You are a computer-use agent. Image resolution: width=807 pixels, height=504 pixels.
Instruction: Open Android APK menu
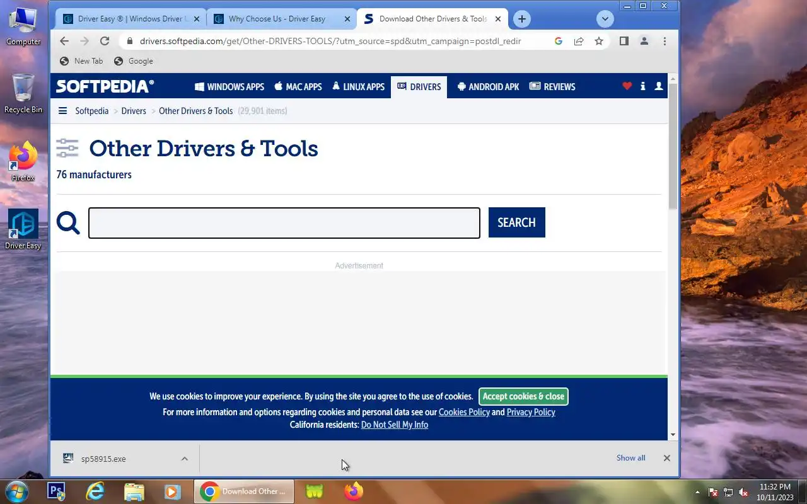(489, 86)
